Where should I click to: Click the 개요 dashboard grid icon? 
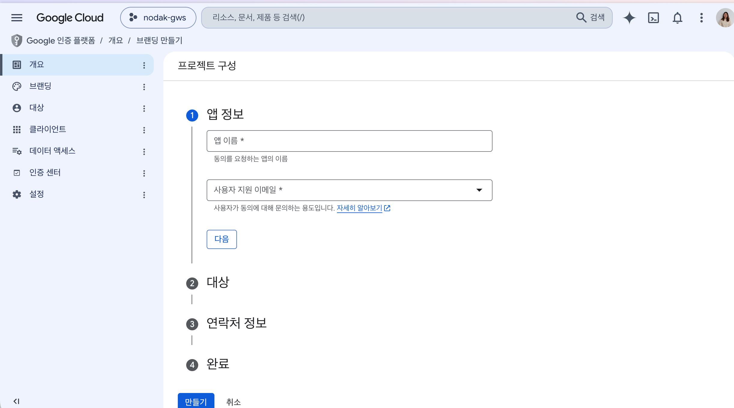point(17,65)
